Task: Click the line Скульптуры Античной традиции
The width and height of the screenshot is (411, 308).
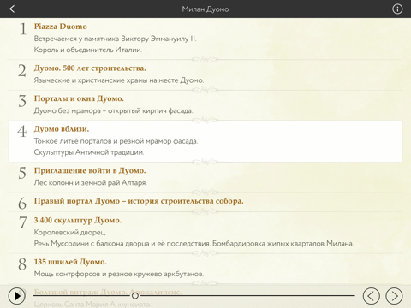Action: [89, 152]
